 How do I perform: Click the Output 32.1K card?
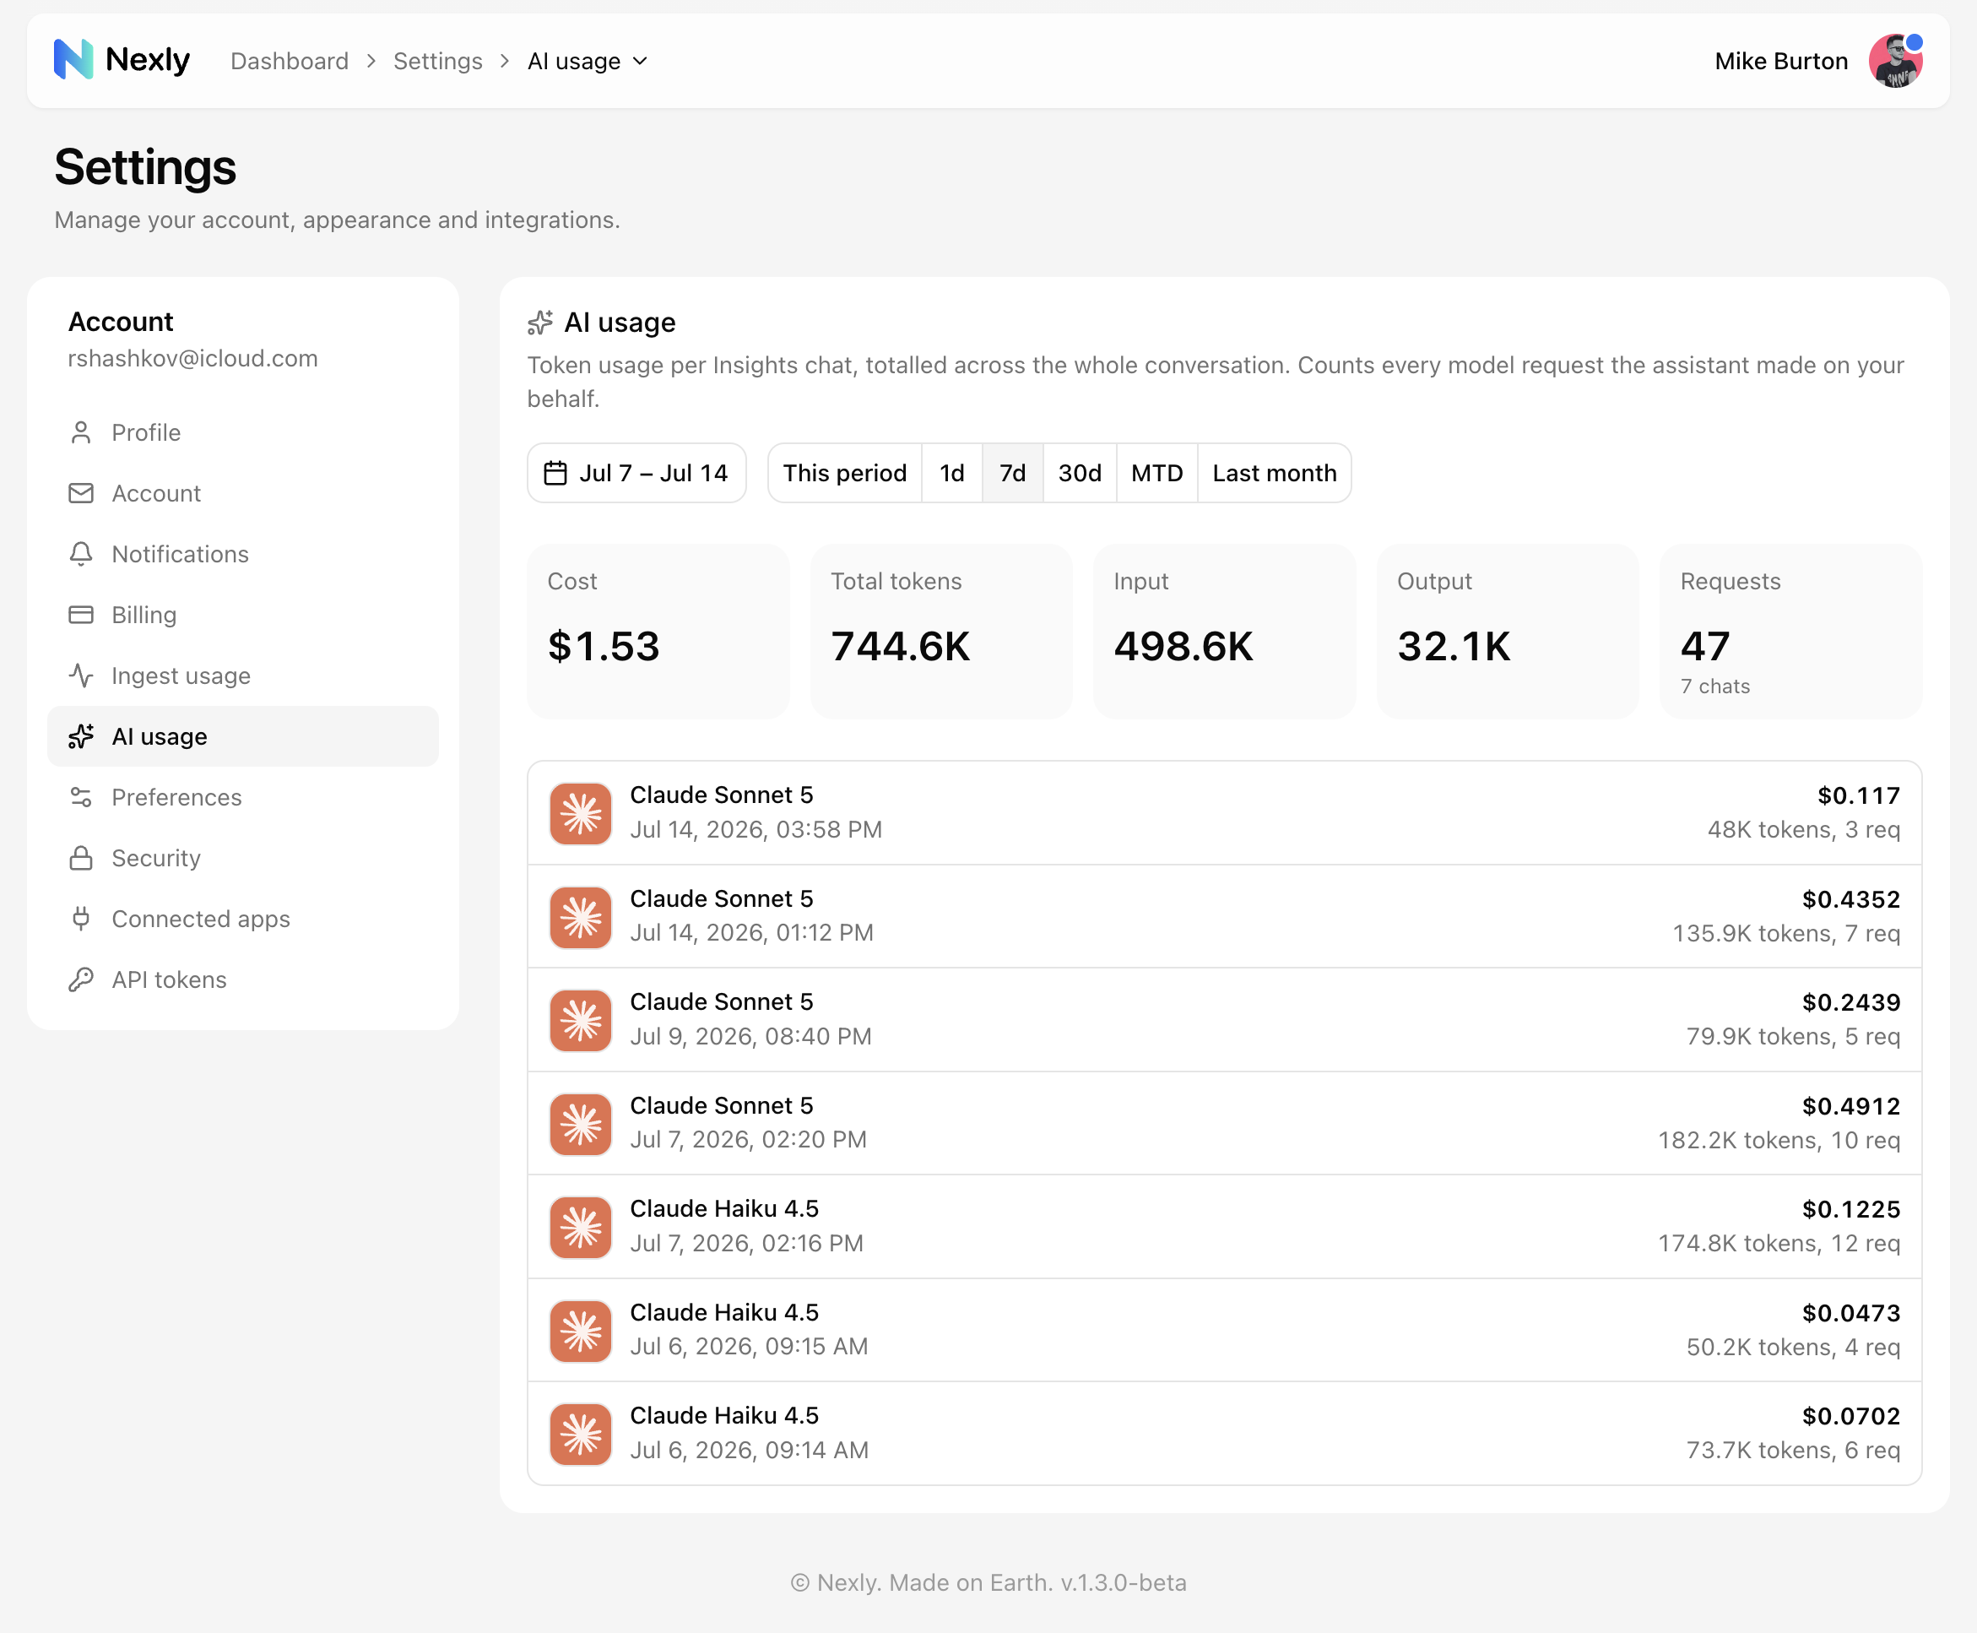tap(1507, 632)
